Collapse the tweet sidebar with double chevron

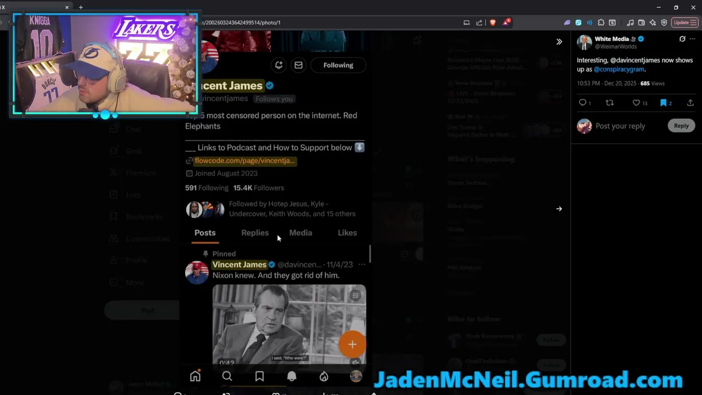[x=559, y=42]
